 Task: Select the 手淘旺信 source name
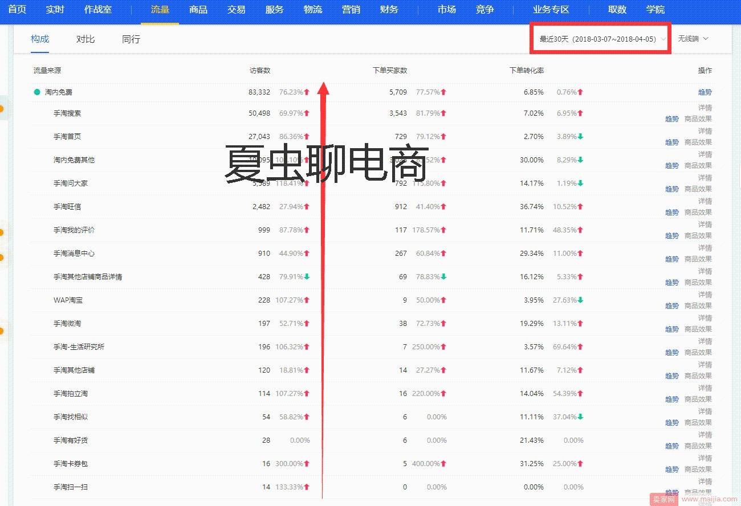(x=67, y=207)
